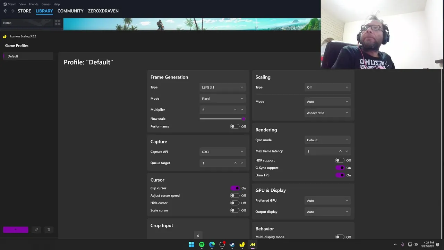The height and width of the screenshot is (250, 444).
Task: Click the microphone tray icon
Action: click(403, 244)
